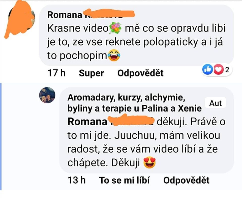Click To se mi líbí under reply
Screen dimensions: 242x198
point(124,180)
